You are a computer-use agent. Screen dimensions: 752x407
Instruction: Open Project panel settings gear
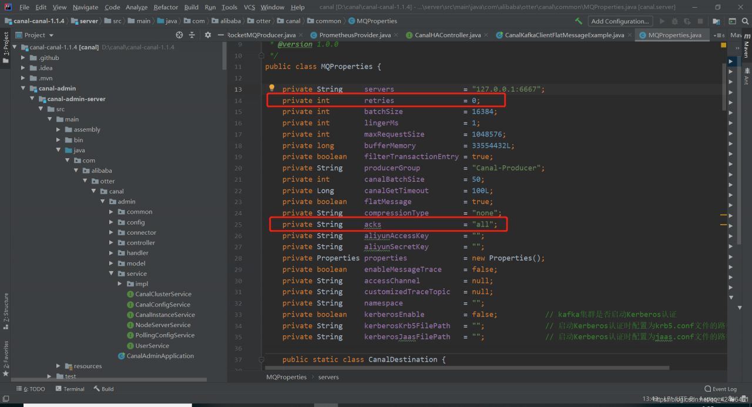[207, 35]
